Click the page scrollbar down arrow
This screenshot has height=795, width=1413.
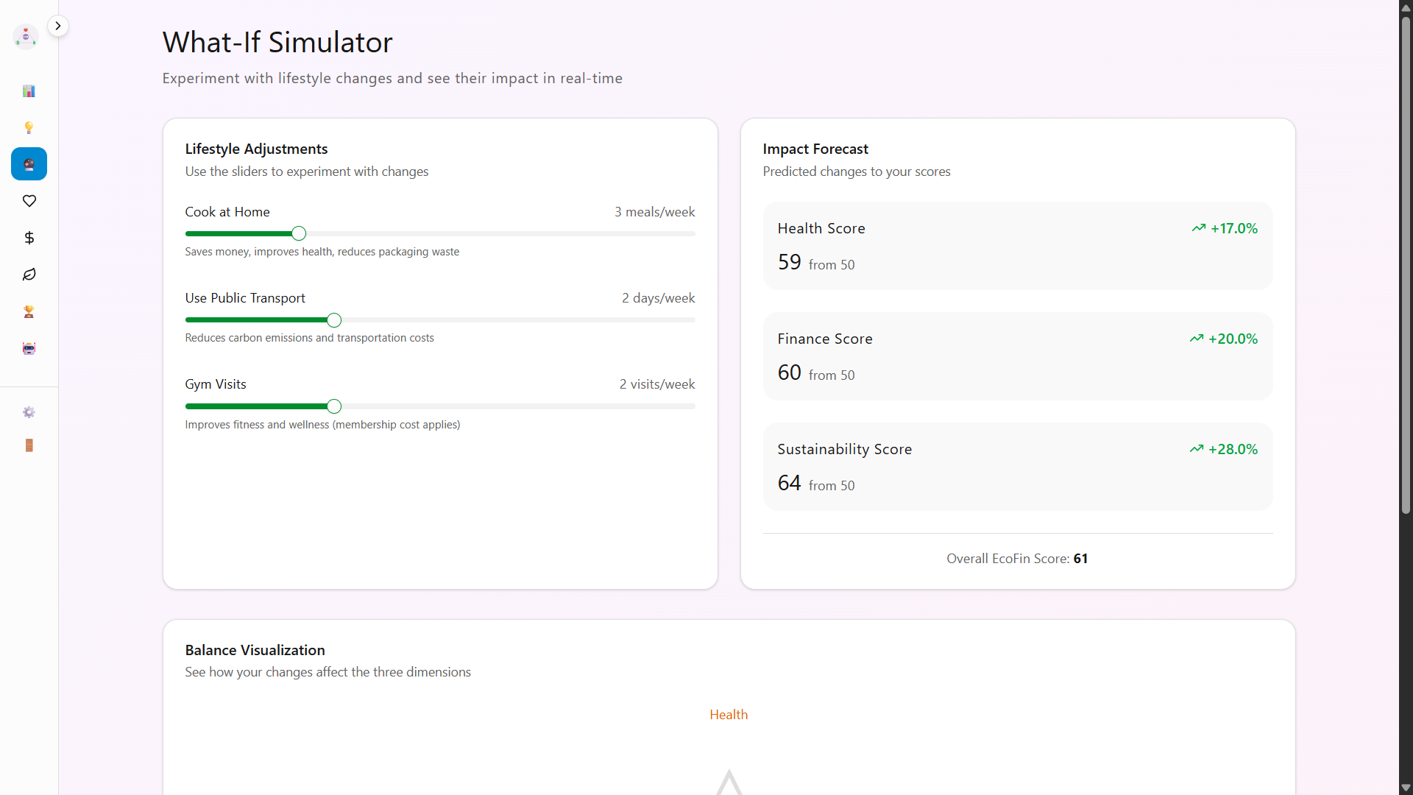point(1406,787)
